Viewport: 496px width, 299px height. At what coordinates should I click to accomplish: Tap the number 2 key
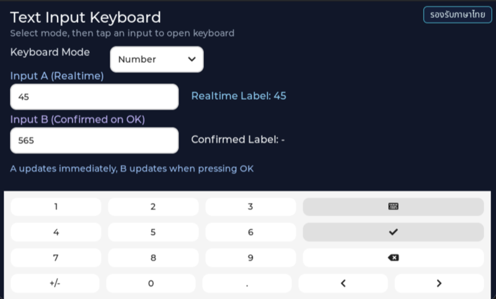click(153, 207)
